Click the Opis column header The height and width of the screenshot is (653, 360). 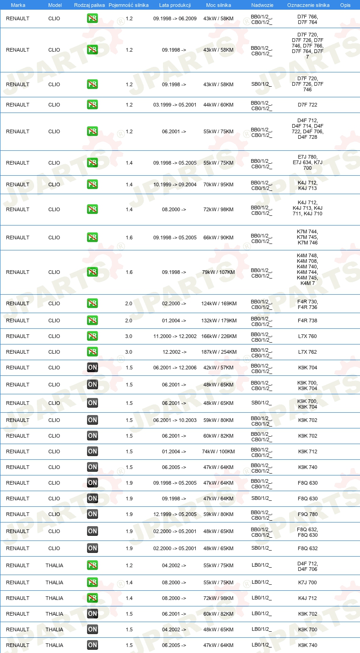(345, 5)
